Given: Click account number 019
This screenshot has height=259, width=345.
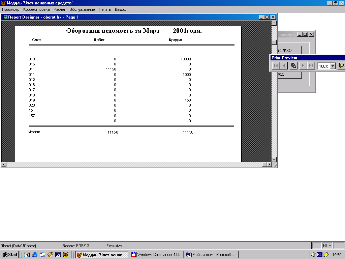Looking at the screenshot, I should click(x=32, y=100).
